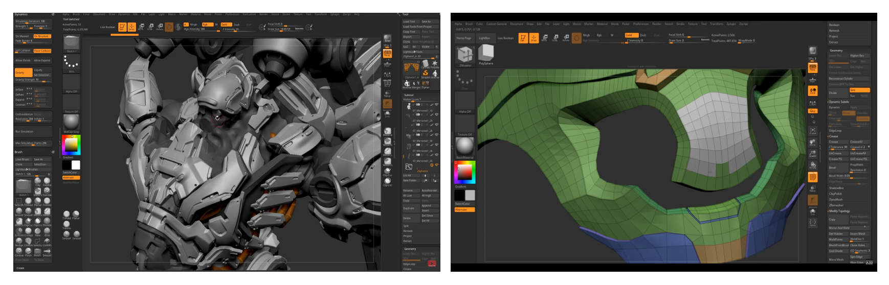This screenshot has height=285, width=889.
Task: Click the Dots stroke type icon
Action: pyautogui.click(x=71, y=62)
